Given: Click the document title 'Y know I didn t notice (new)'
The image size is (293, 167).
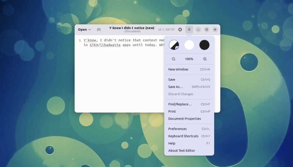Looking at the screenshot, I should tap(132, 28).
